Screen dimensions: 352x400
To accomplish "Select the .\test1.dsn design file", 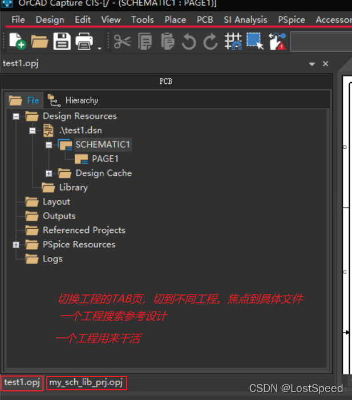I will [80, 130].
